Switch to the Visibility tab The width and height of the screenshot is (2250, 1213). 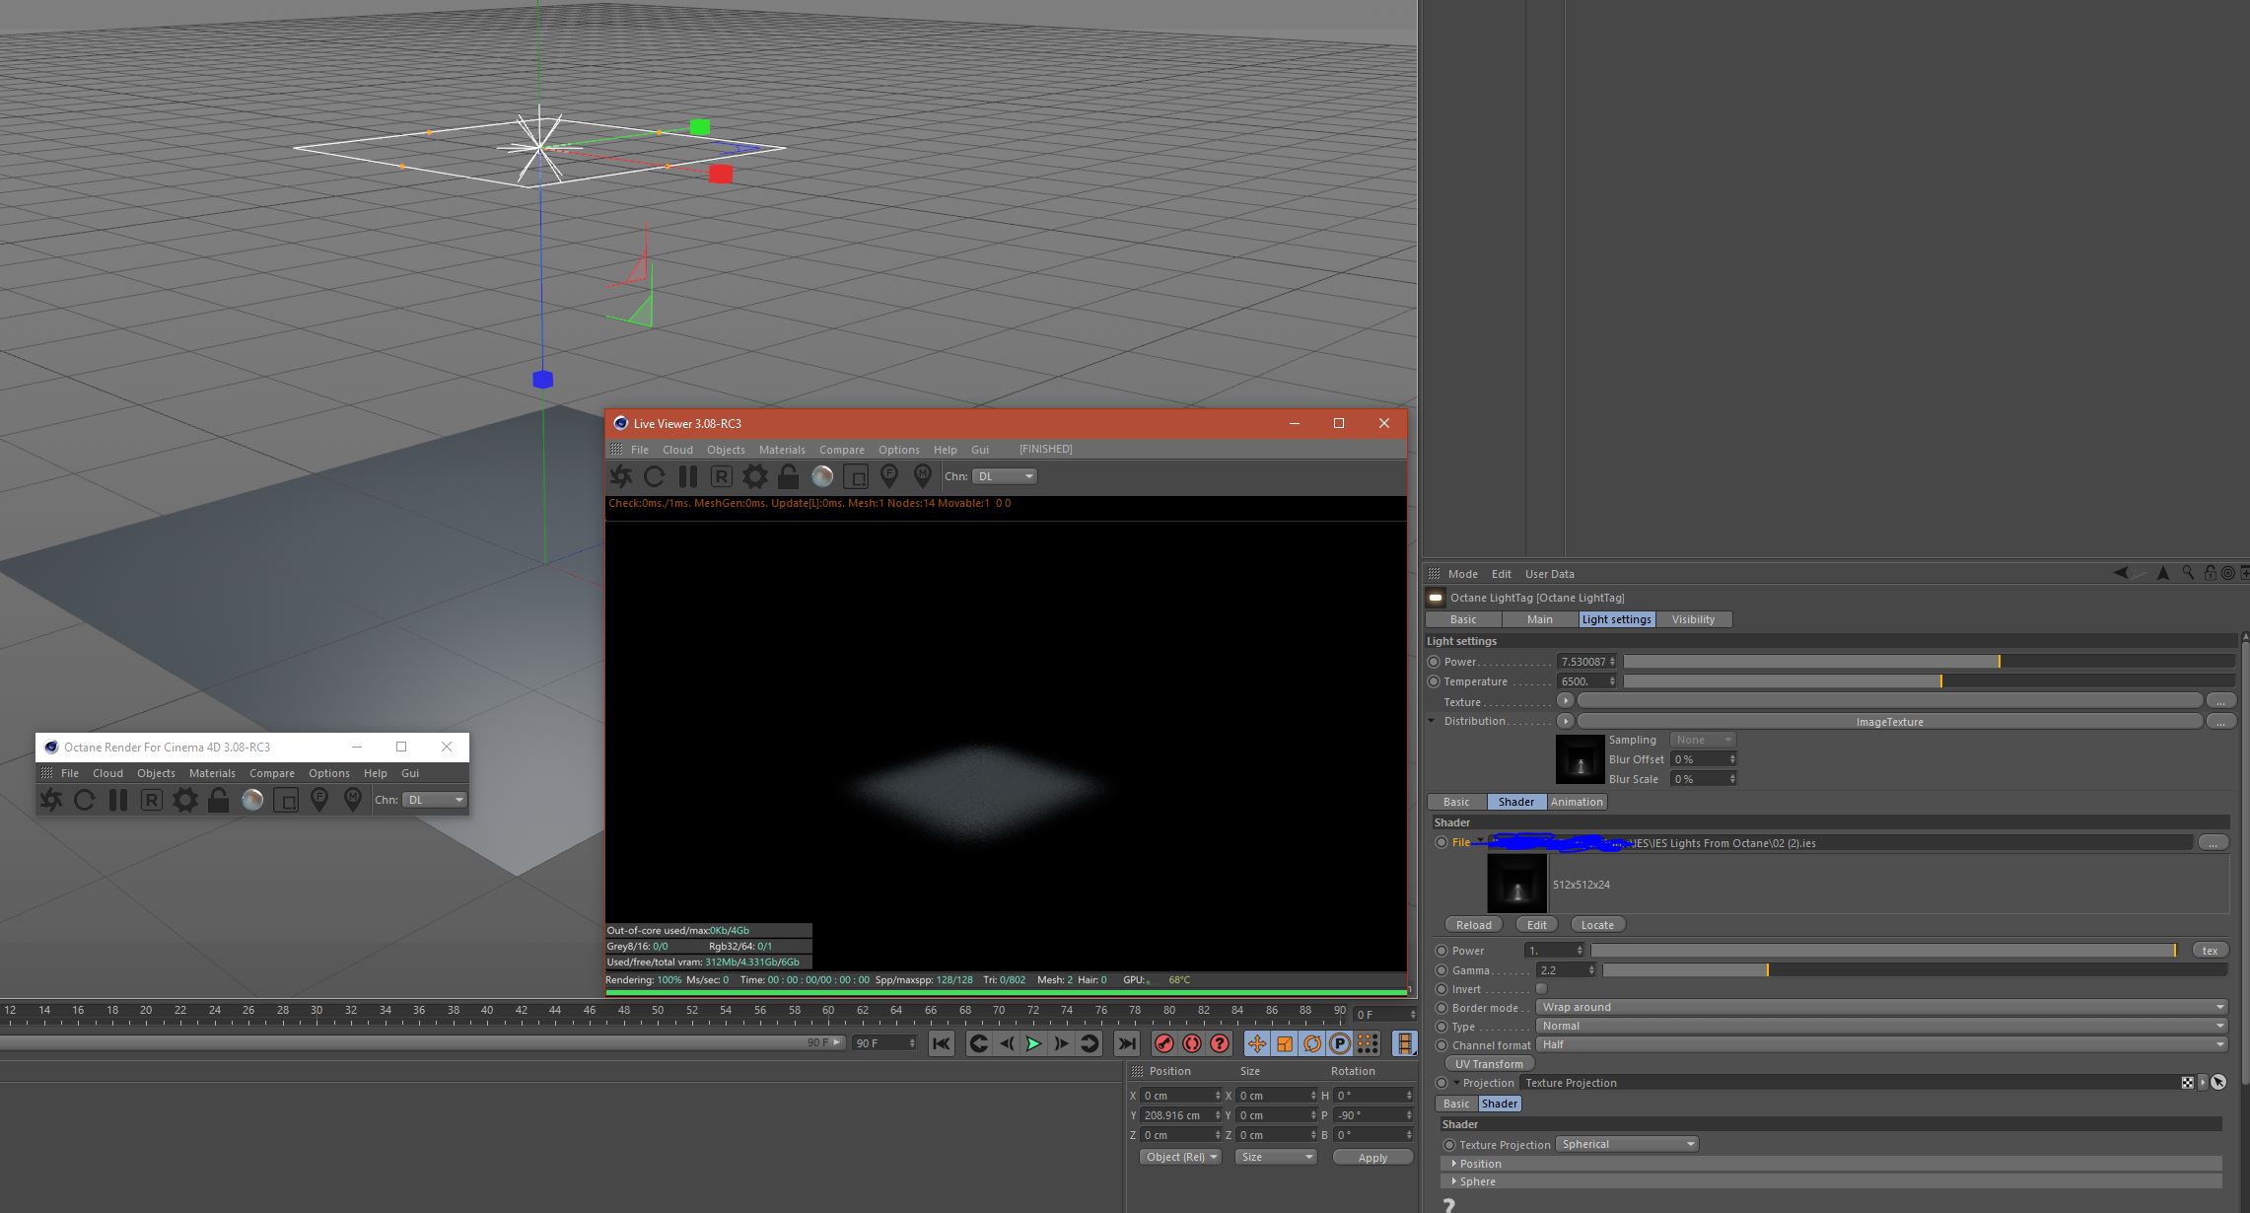(x=1693, y=619)
